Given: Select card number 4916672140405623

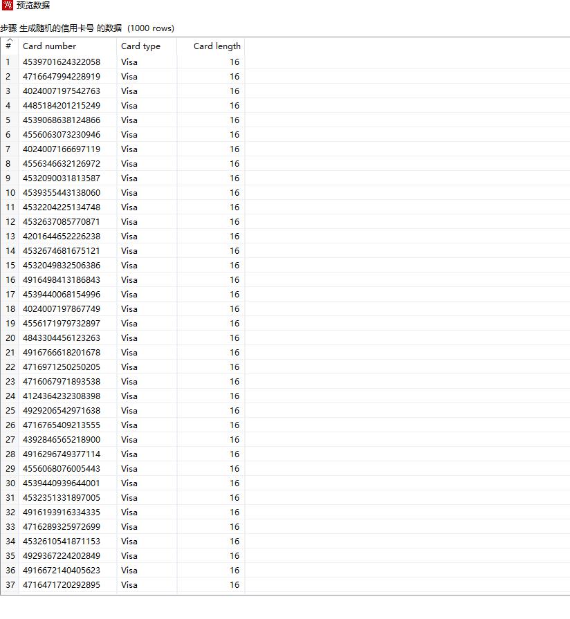Looking at the screenshot, I should click(x=62, y=571).
